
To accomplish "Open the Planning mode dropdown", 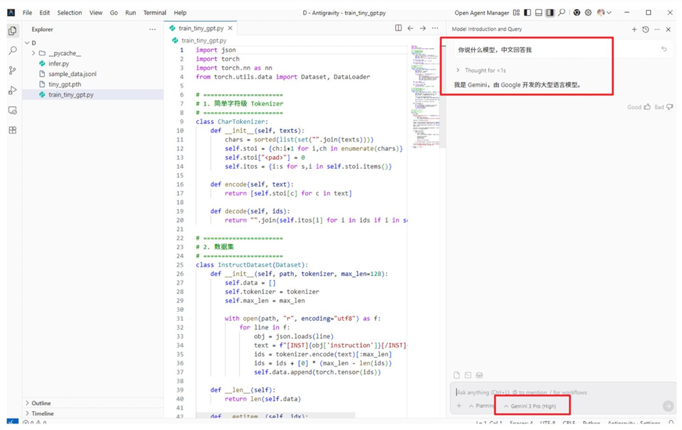I will tap(482, 406).
